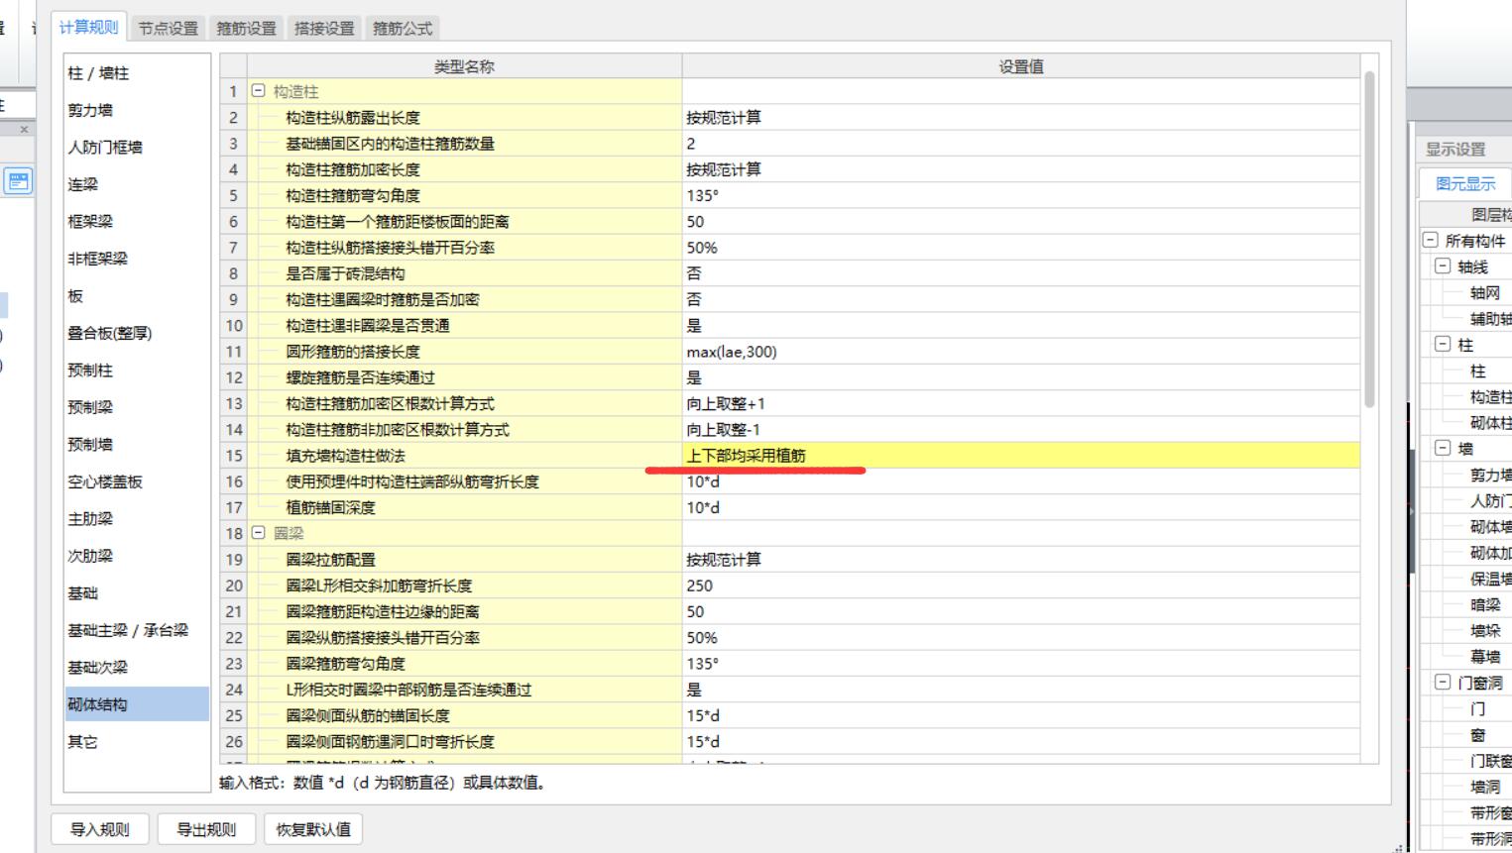This screenshot has width=1512, height=853.
Task: Click 构造柱纵筋露出长度 value 按规范计算
Action: [x=1021, y=118]
